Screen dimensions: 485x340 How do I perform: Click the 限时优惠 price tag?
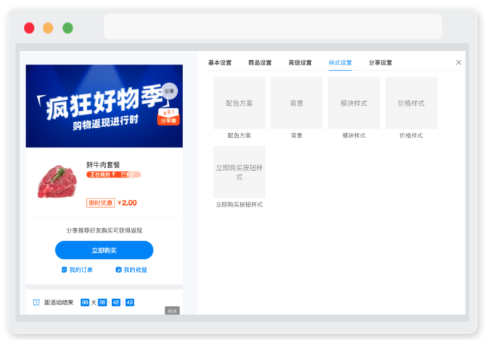click(100, 203)
